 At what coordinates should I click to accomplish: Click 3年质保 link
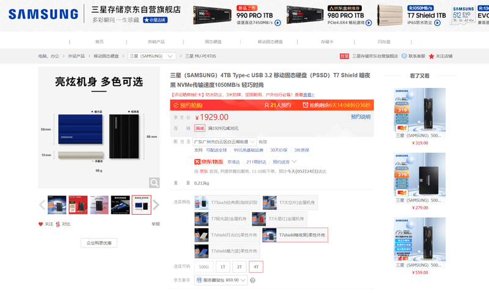(301, 150)
